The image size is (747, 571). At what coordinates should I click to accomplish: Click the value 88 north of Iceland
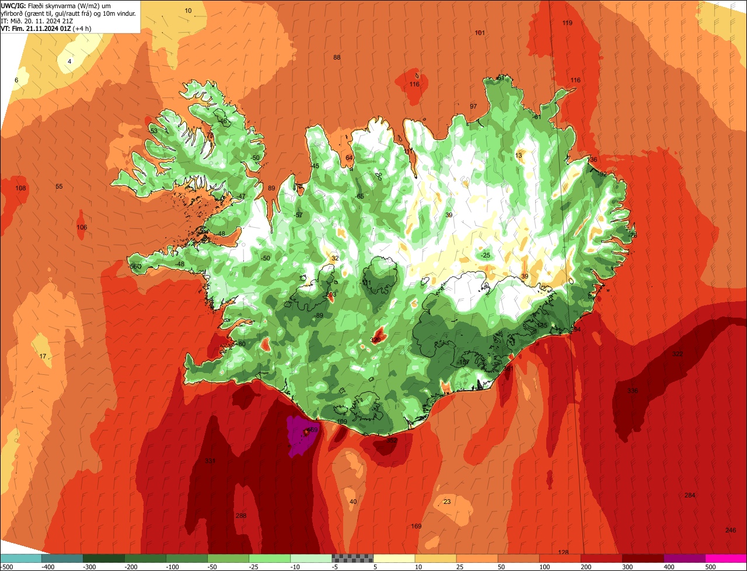pos(337,57)
